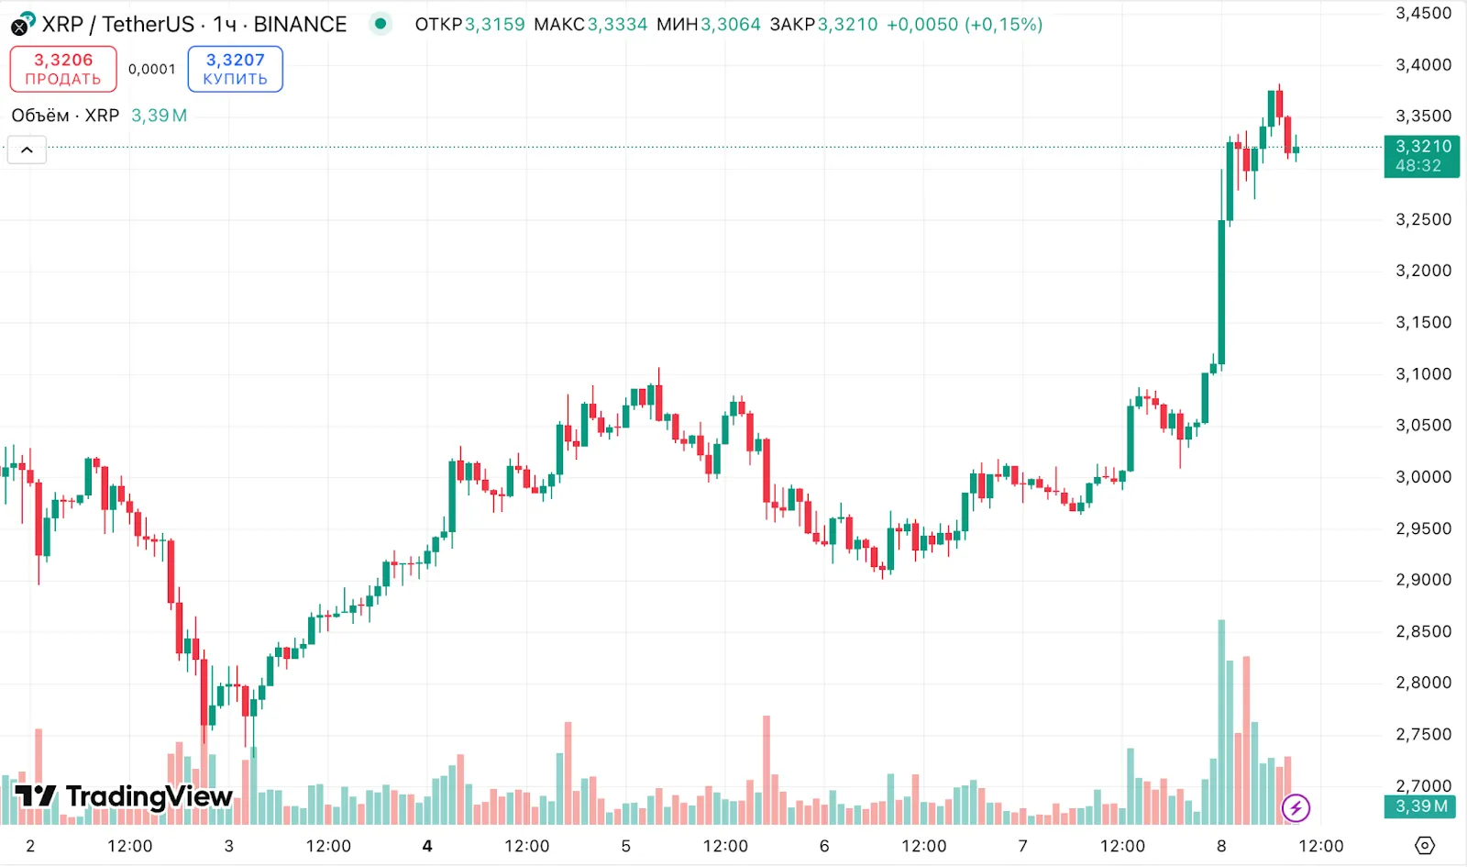The width and height of the screenshot is (1467, 867).
Task: Click the МАКС value 3,3334 in the OHLC row
Action: tap(616, 25)
